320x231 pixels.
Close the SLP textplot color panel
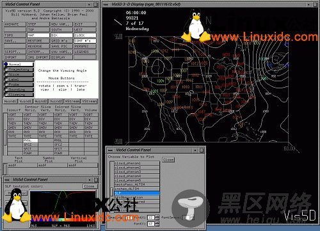click(90, 186)
